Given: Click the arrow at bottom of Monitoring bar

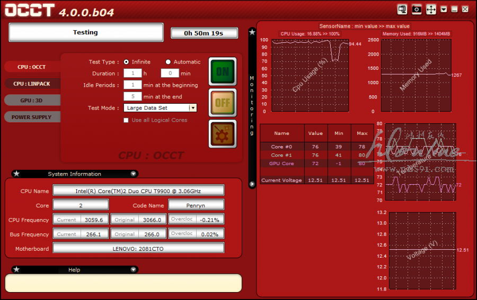Looking at the screenshot, I should 252,184.
